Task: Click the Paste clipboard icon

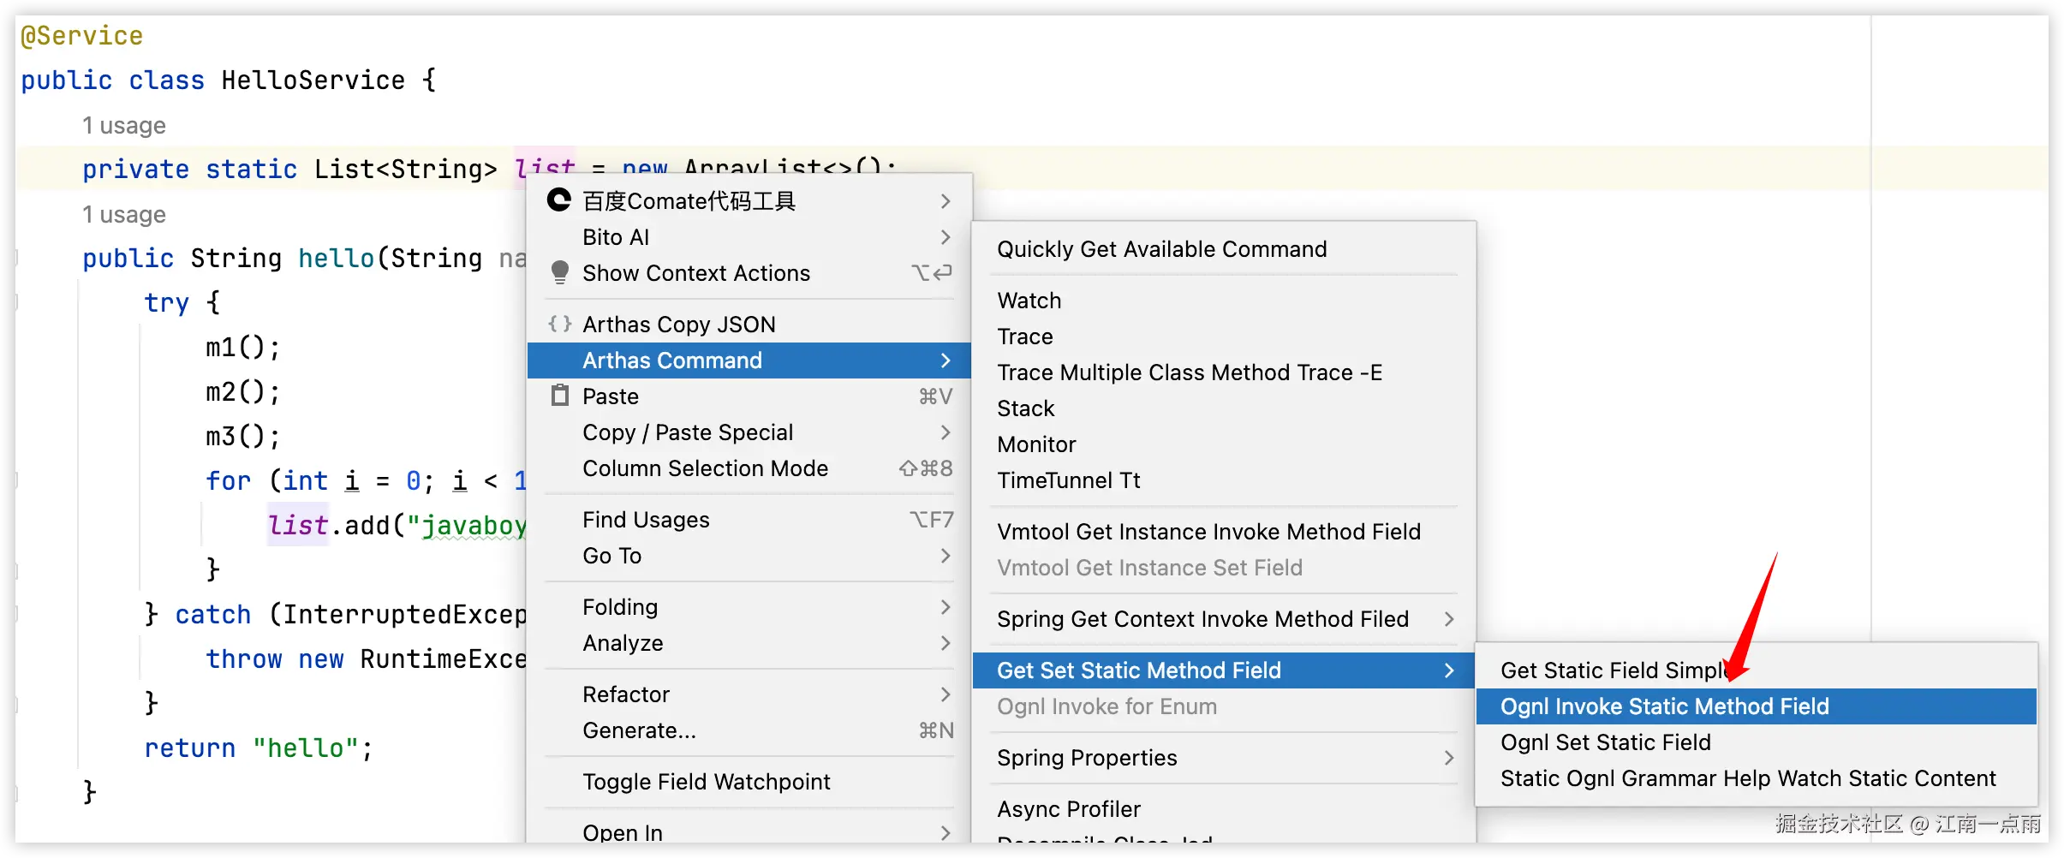Action: coord(559,396)
